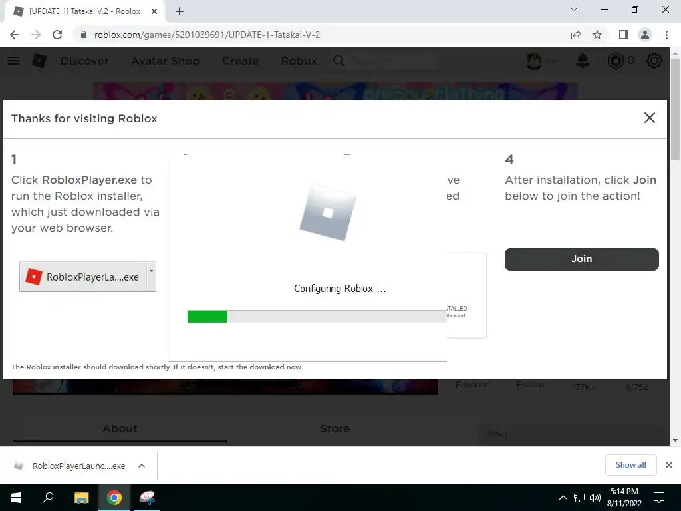This screenshot has height=511, width=681.
Task: Open File Explorer from taskbar
Action: coord(81,498)
